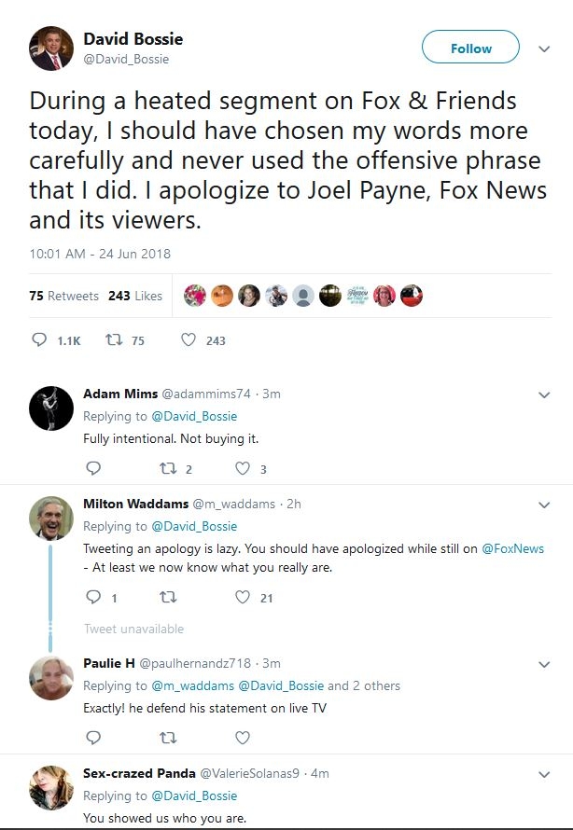This screenshot has height=830, width=573.
Task: Reply to Adam Mims' tweet
Action: (x=92, y=468)
